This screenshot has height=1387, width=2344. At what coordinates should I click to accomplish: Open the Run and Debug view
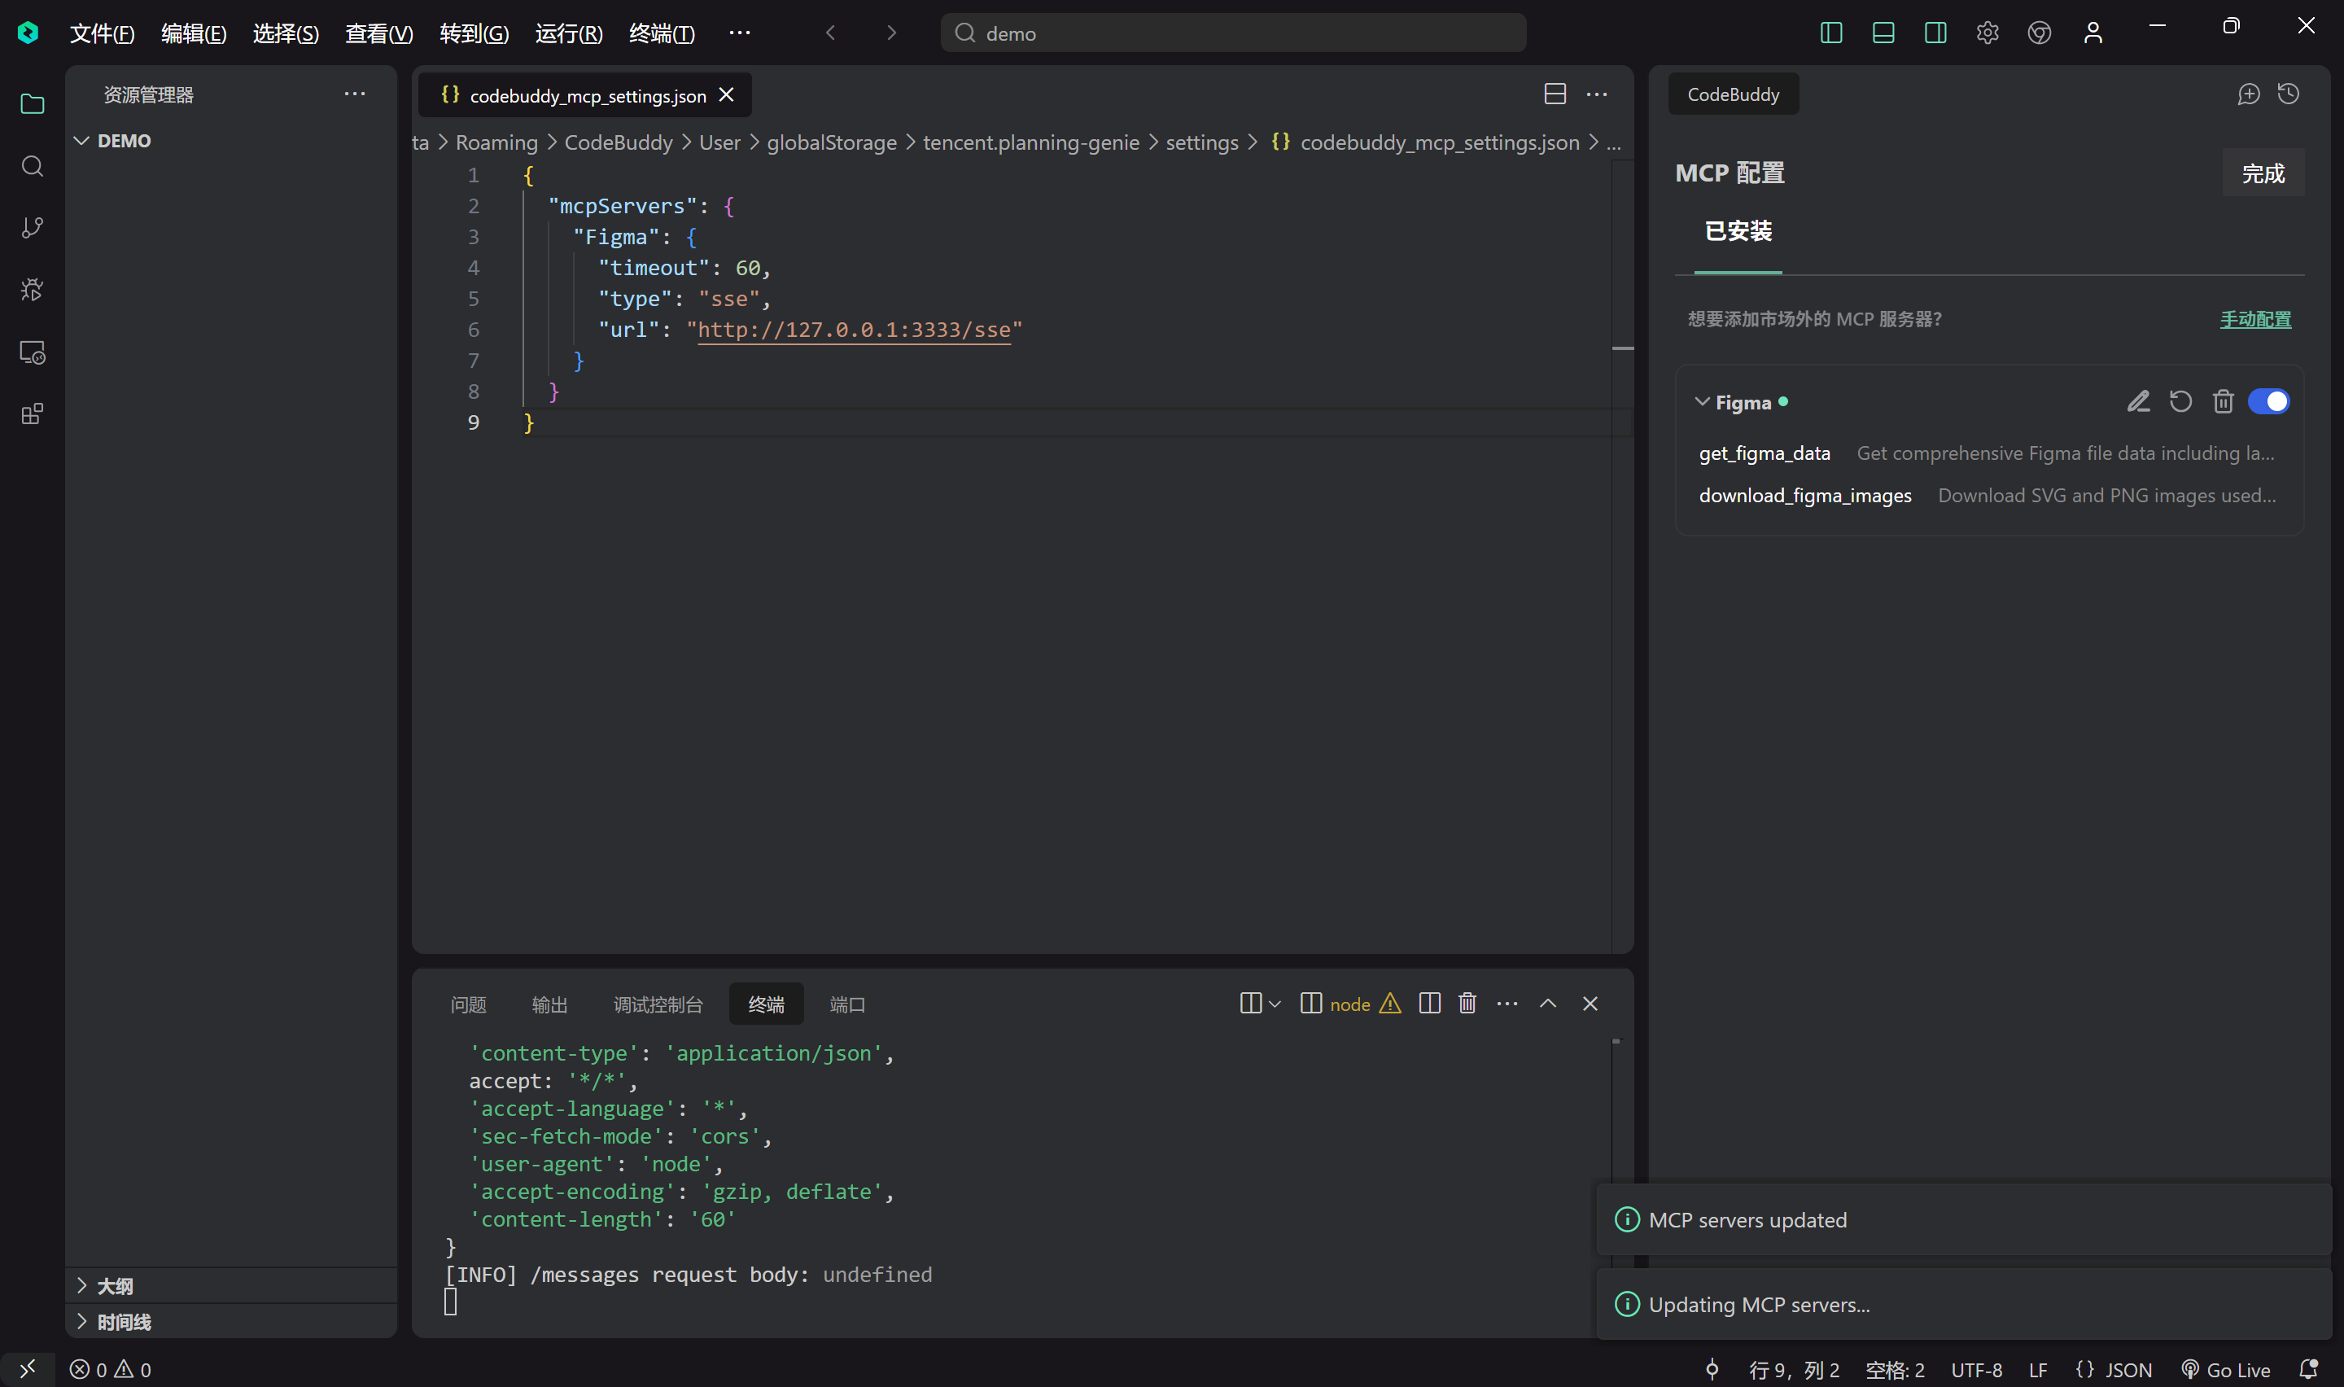[32, 290]
